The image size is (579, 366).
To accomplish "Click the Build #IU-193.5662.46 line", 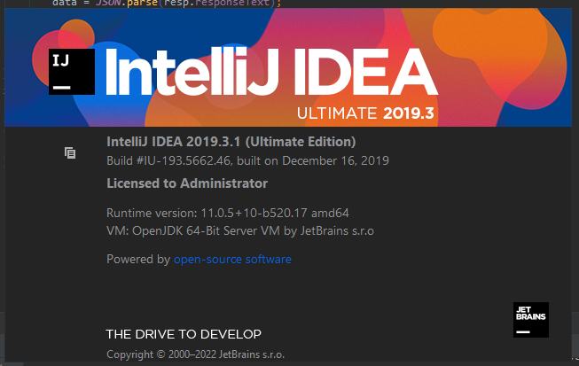I will coord(247,161).
